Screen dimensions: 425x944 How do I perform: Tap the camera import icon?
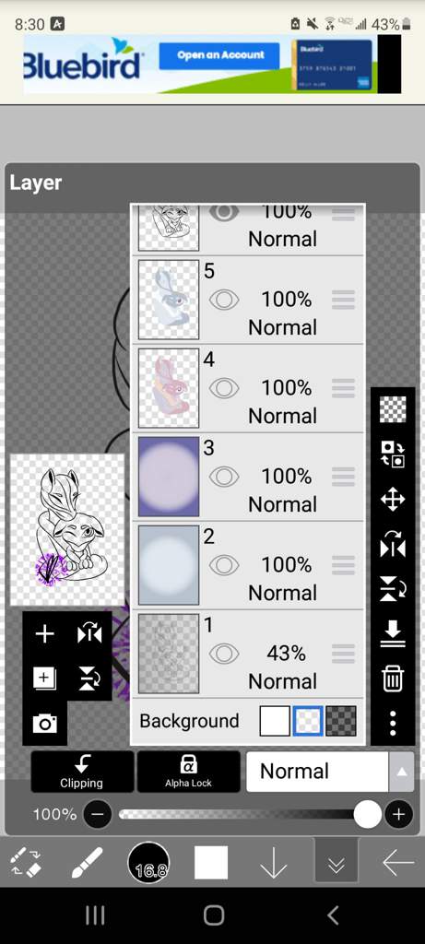pyautogui.click(x=44, y=723)
